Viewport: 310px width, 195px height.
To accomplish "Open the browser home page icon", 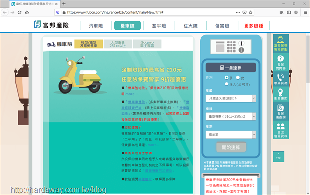I will (x=27, y=12).
